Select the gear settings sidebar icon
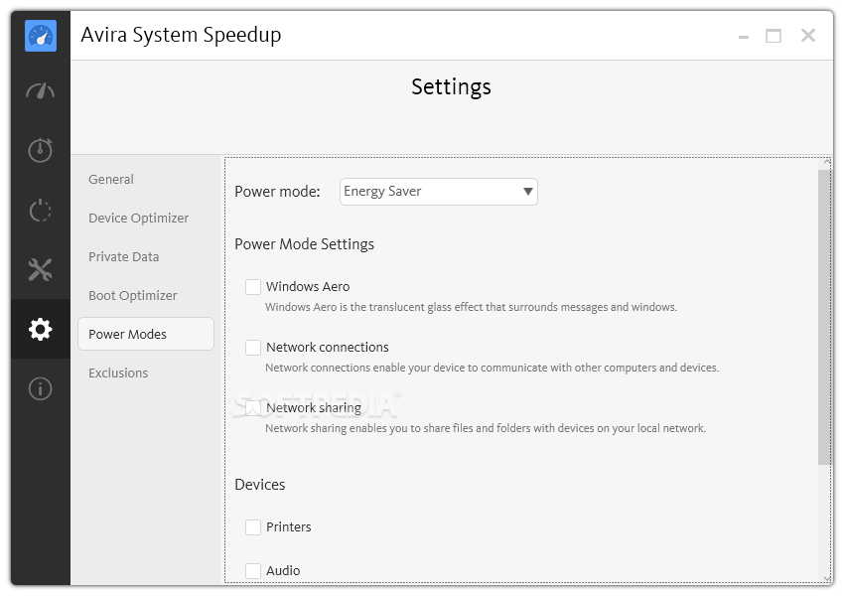 click(x=41, y=329)
